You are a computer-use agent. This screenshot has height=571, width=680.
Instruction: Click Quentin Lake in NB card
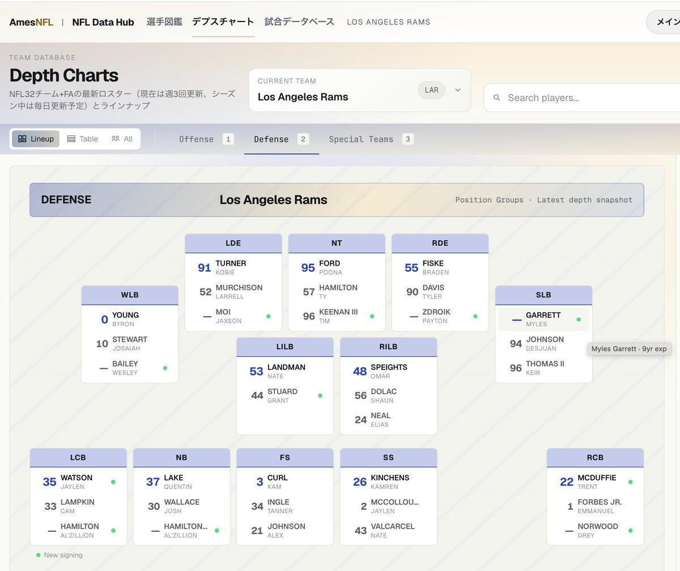tap(182, 482)
